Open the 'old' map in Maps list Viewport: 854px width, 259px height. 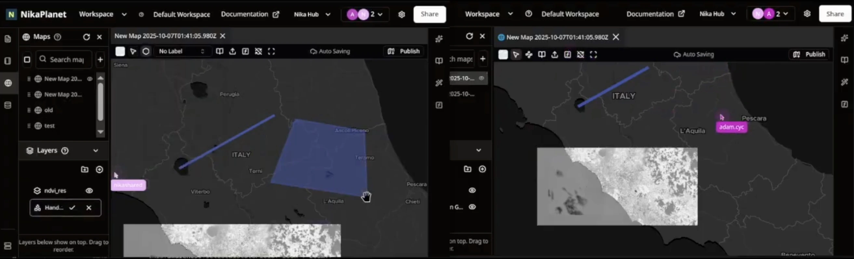(x=48, y=110)
